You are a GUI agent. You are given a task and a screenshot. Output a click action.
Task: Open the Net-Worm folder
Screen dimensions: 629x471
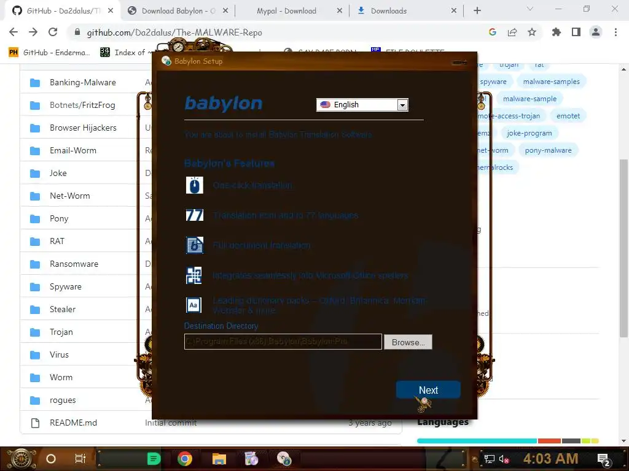click(x=70, y=196)
